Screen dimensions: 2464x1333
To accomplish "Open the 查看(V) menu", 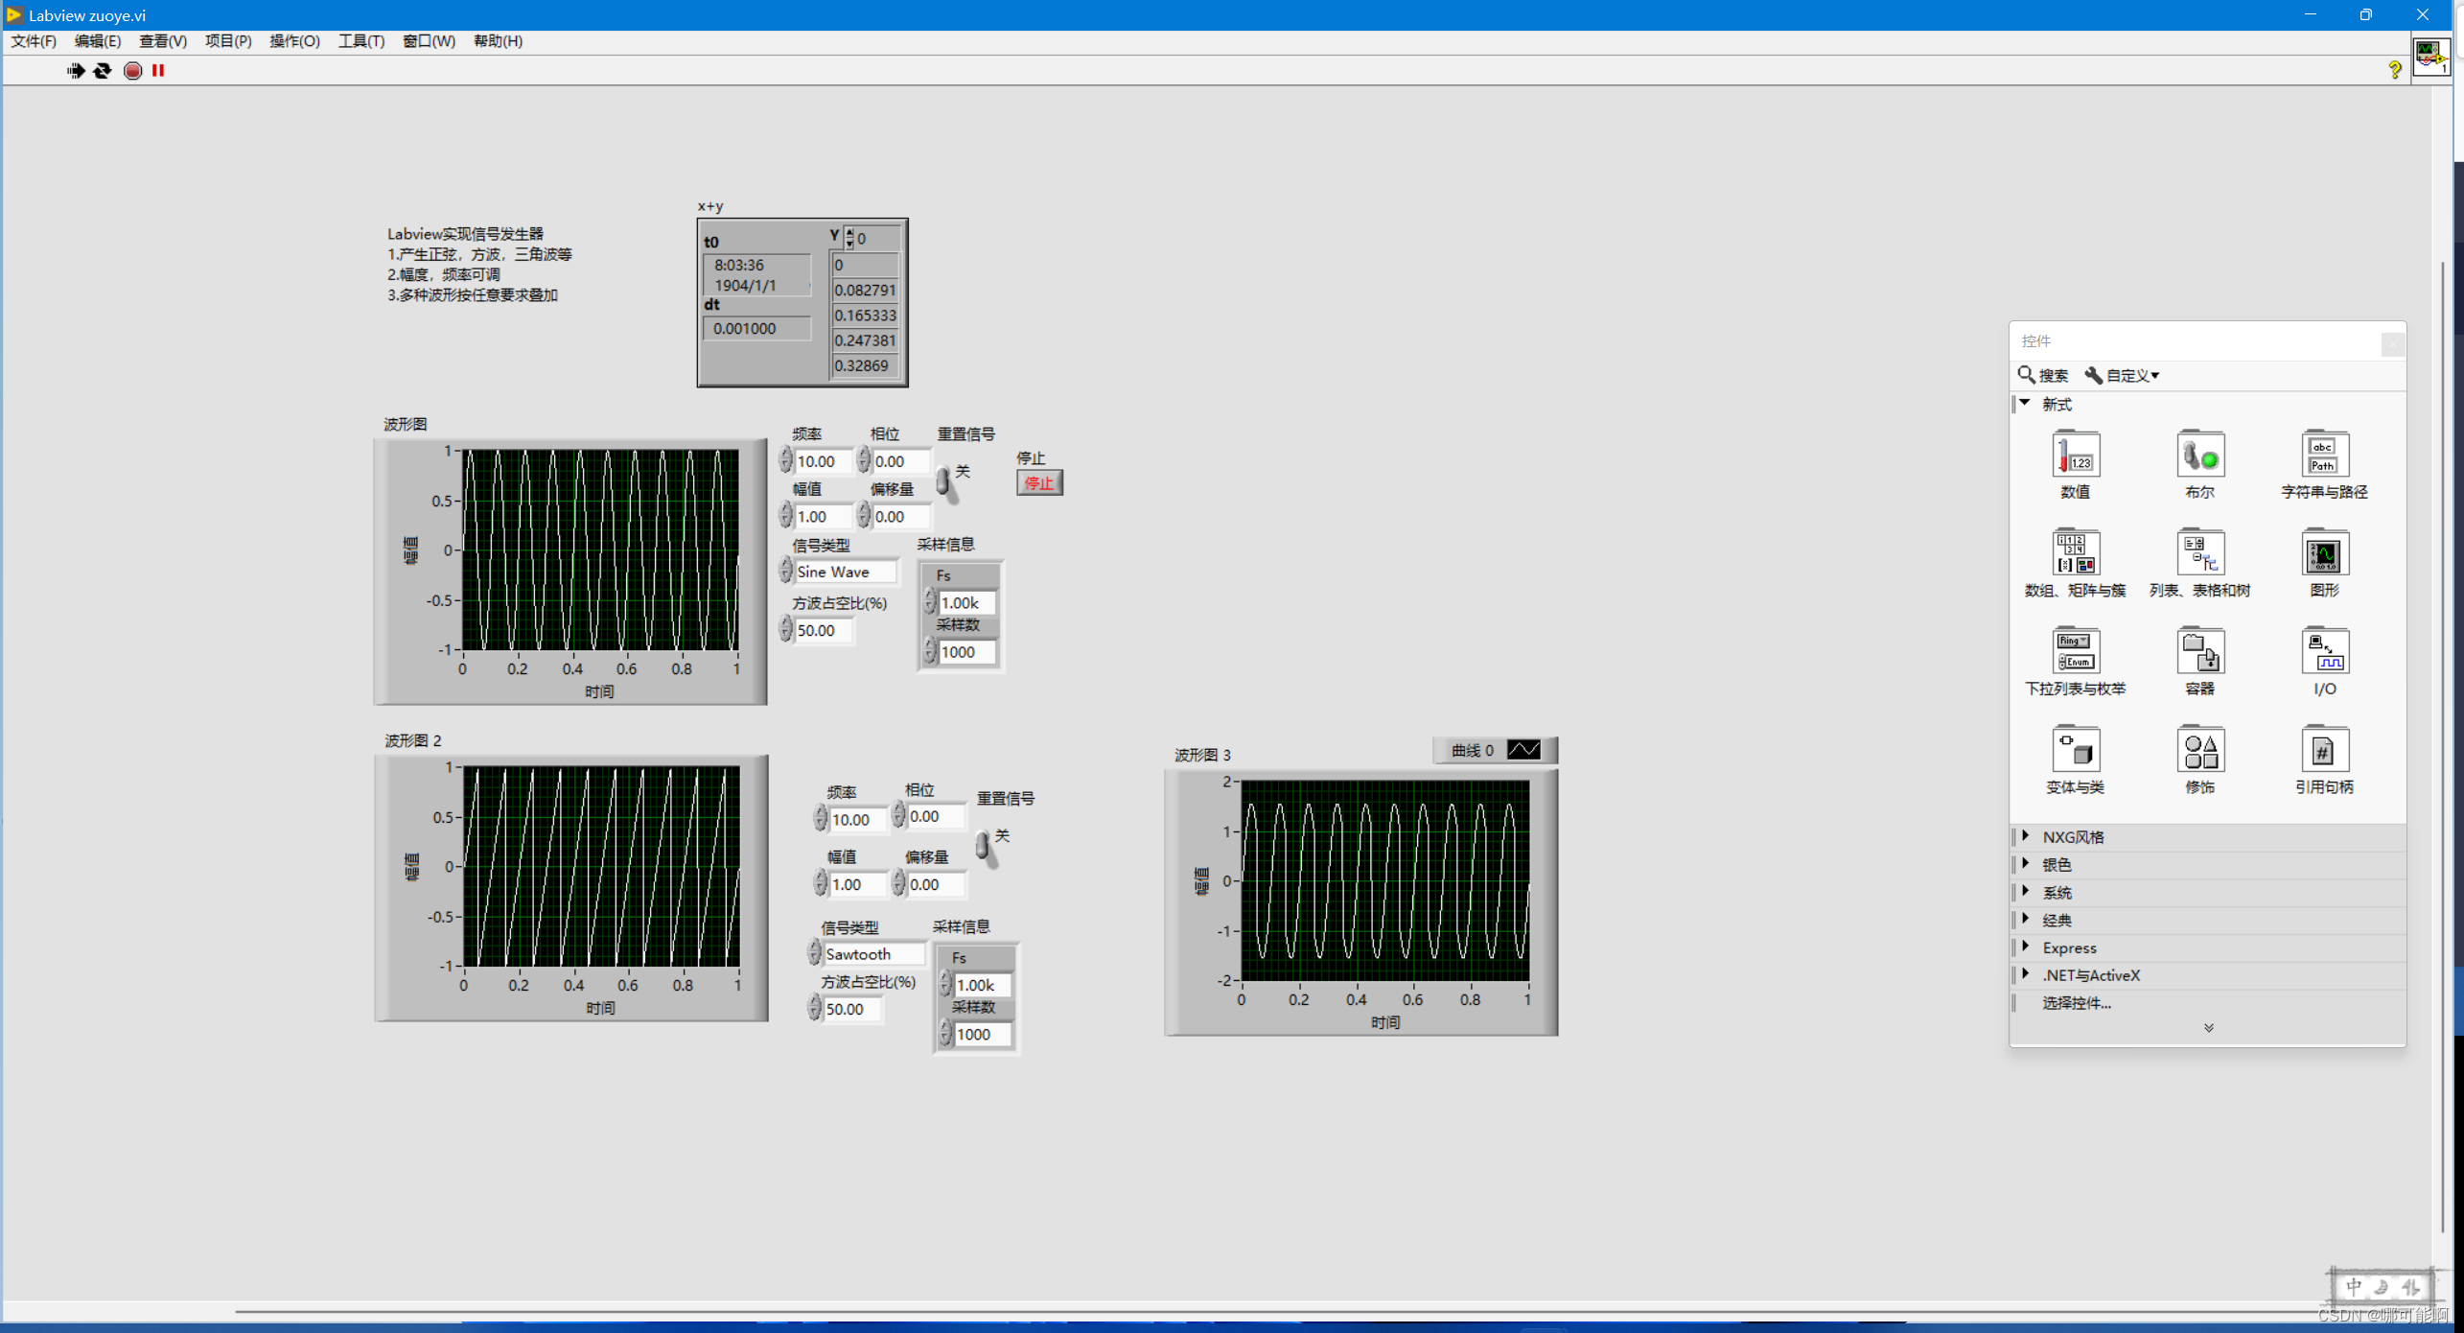I will pyautogui.click(x=163, y=41).
